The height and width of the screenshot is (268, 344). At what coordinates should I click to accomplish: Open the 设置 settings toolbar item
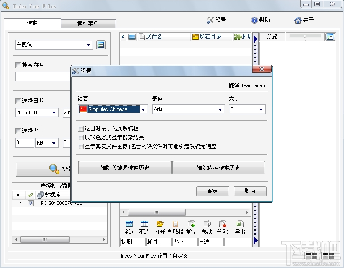[217, 20]
